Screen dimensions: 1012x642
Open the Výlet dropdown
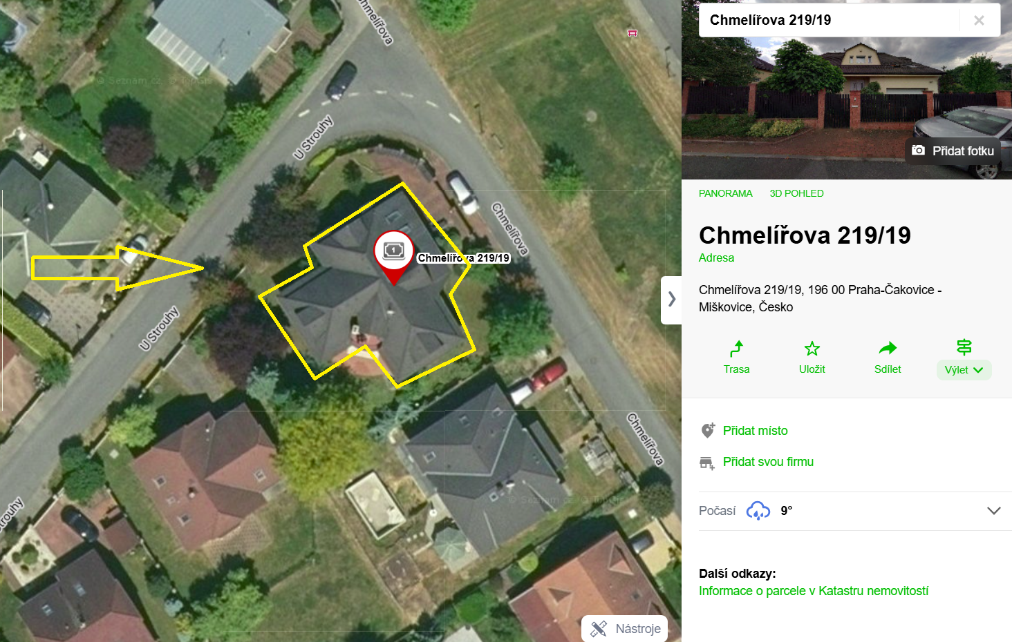tap(964, 370)
